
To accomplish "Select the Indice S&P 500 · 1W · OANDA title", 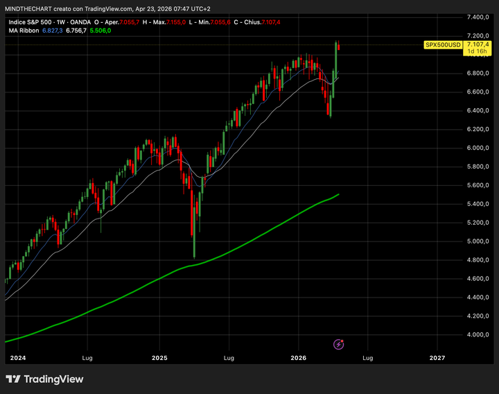I will click(50, 22).
